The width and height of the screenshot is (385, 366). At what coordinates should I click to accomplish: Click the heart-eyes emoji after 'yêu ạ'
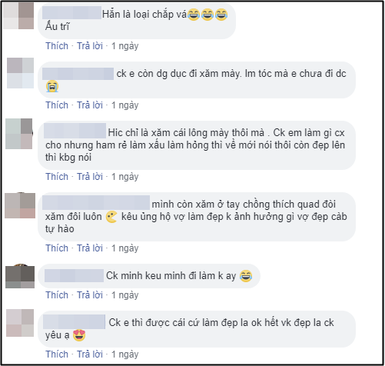tap(79, 335)
